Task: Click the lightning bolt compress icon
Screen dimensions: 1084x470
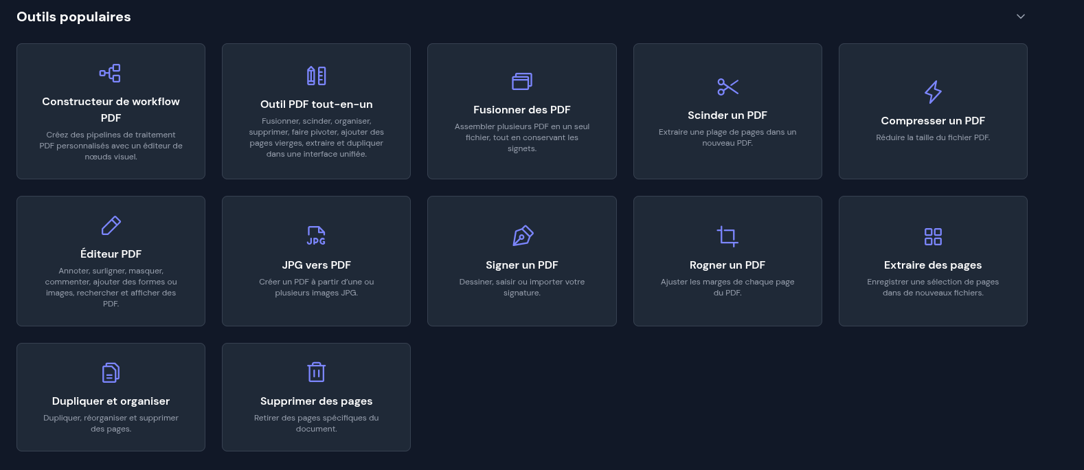Action: [933, 92]
